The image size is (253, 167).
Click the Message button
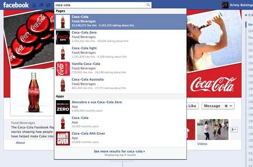pos(212,106)
